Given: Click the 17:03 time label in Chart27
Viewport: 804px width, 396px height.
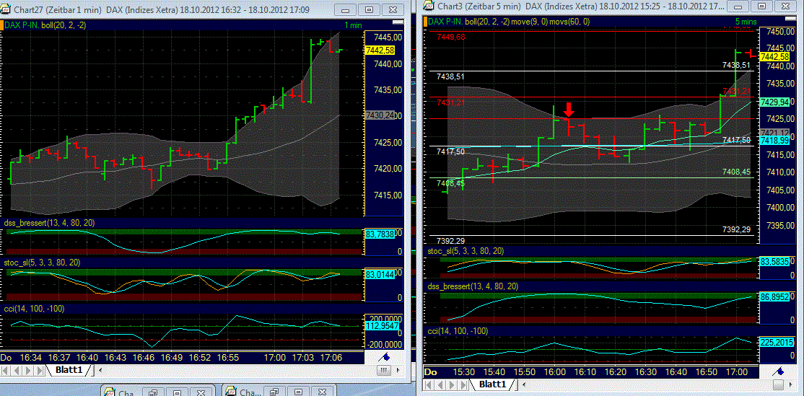Looking at the screenshot, I should coord(303,356).
